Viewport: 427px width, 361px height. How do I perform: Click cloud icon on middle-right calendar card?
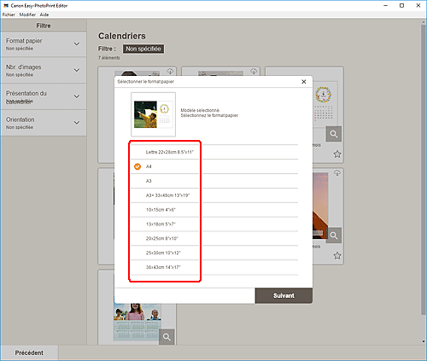337,173
